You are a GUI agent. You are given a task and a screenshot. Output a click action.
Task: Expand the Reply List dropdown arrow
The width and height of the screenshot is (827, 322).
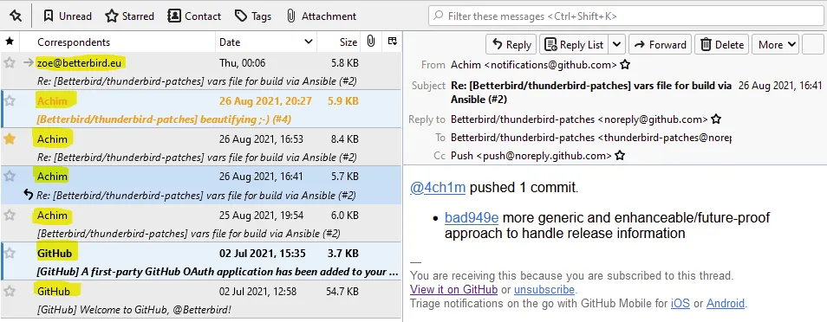point(617,45)
